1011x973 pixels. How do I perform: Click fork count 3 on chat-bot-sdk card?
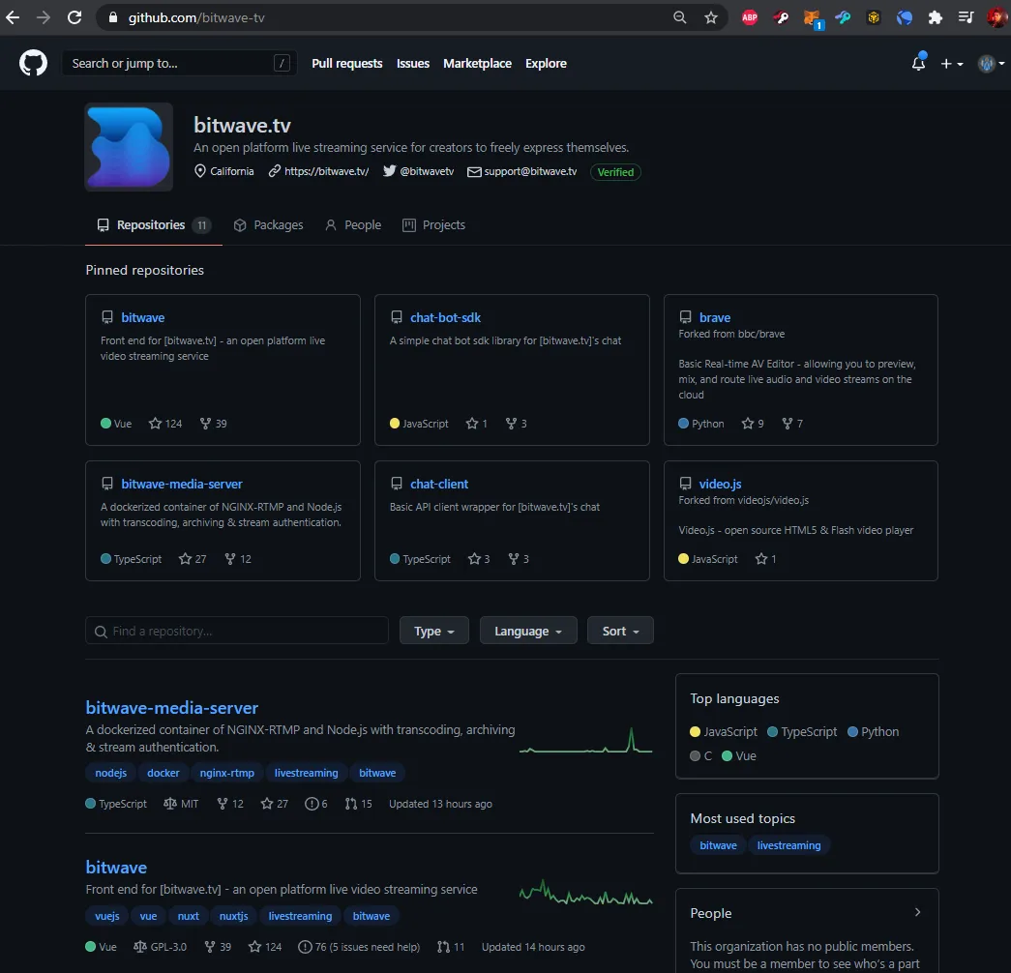coord(517,424)
